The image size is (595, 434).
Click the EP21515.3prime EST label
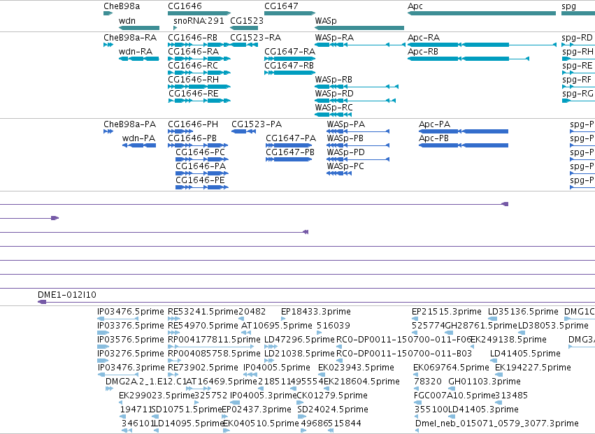coord(447,312)
